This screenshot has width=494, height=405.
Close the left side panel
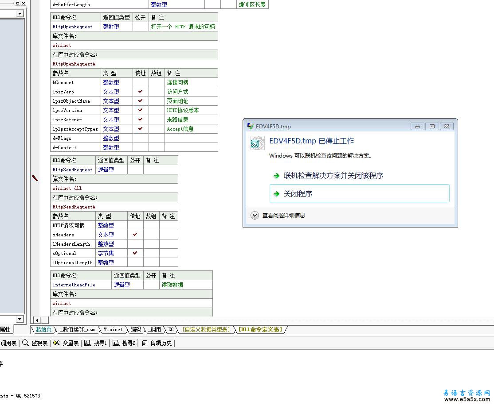(x=24, y=3)
